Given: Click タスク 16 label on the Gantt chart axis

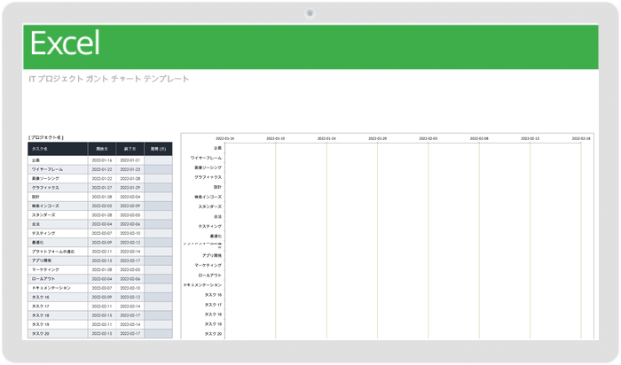Looking at the screenshot, I should click(213, 295).
